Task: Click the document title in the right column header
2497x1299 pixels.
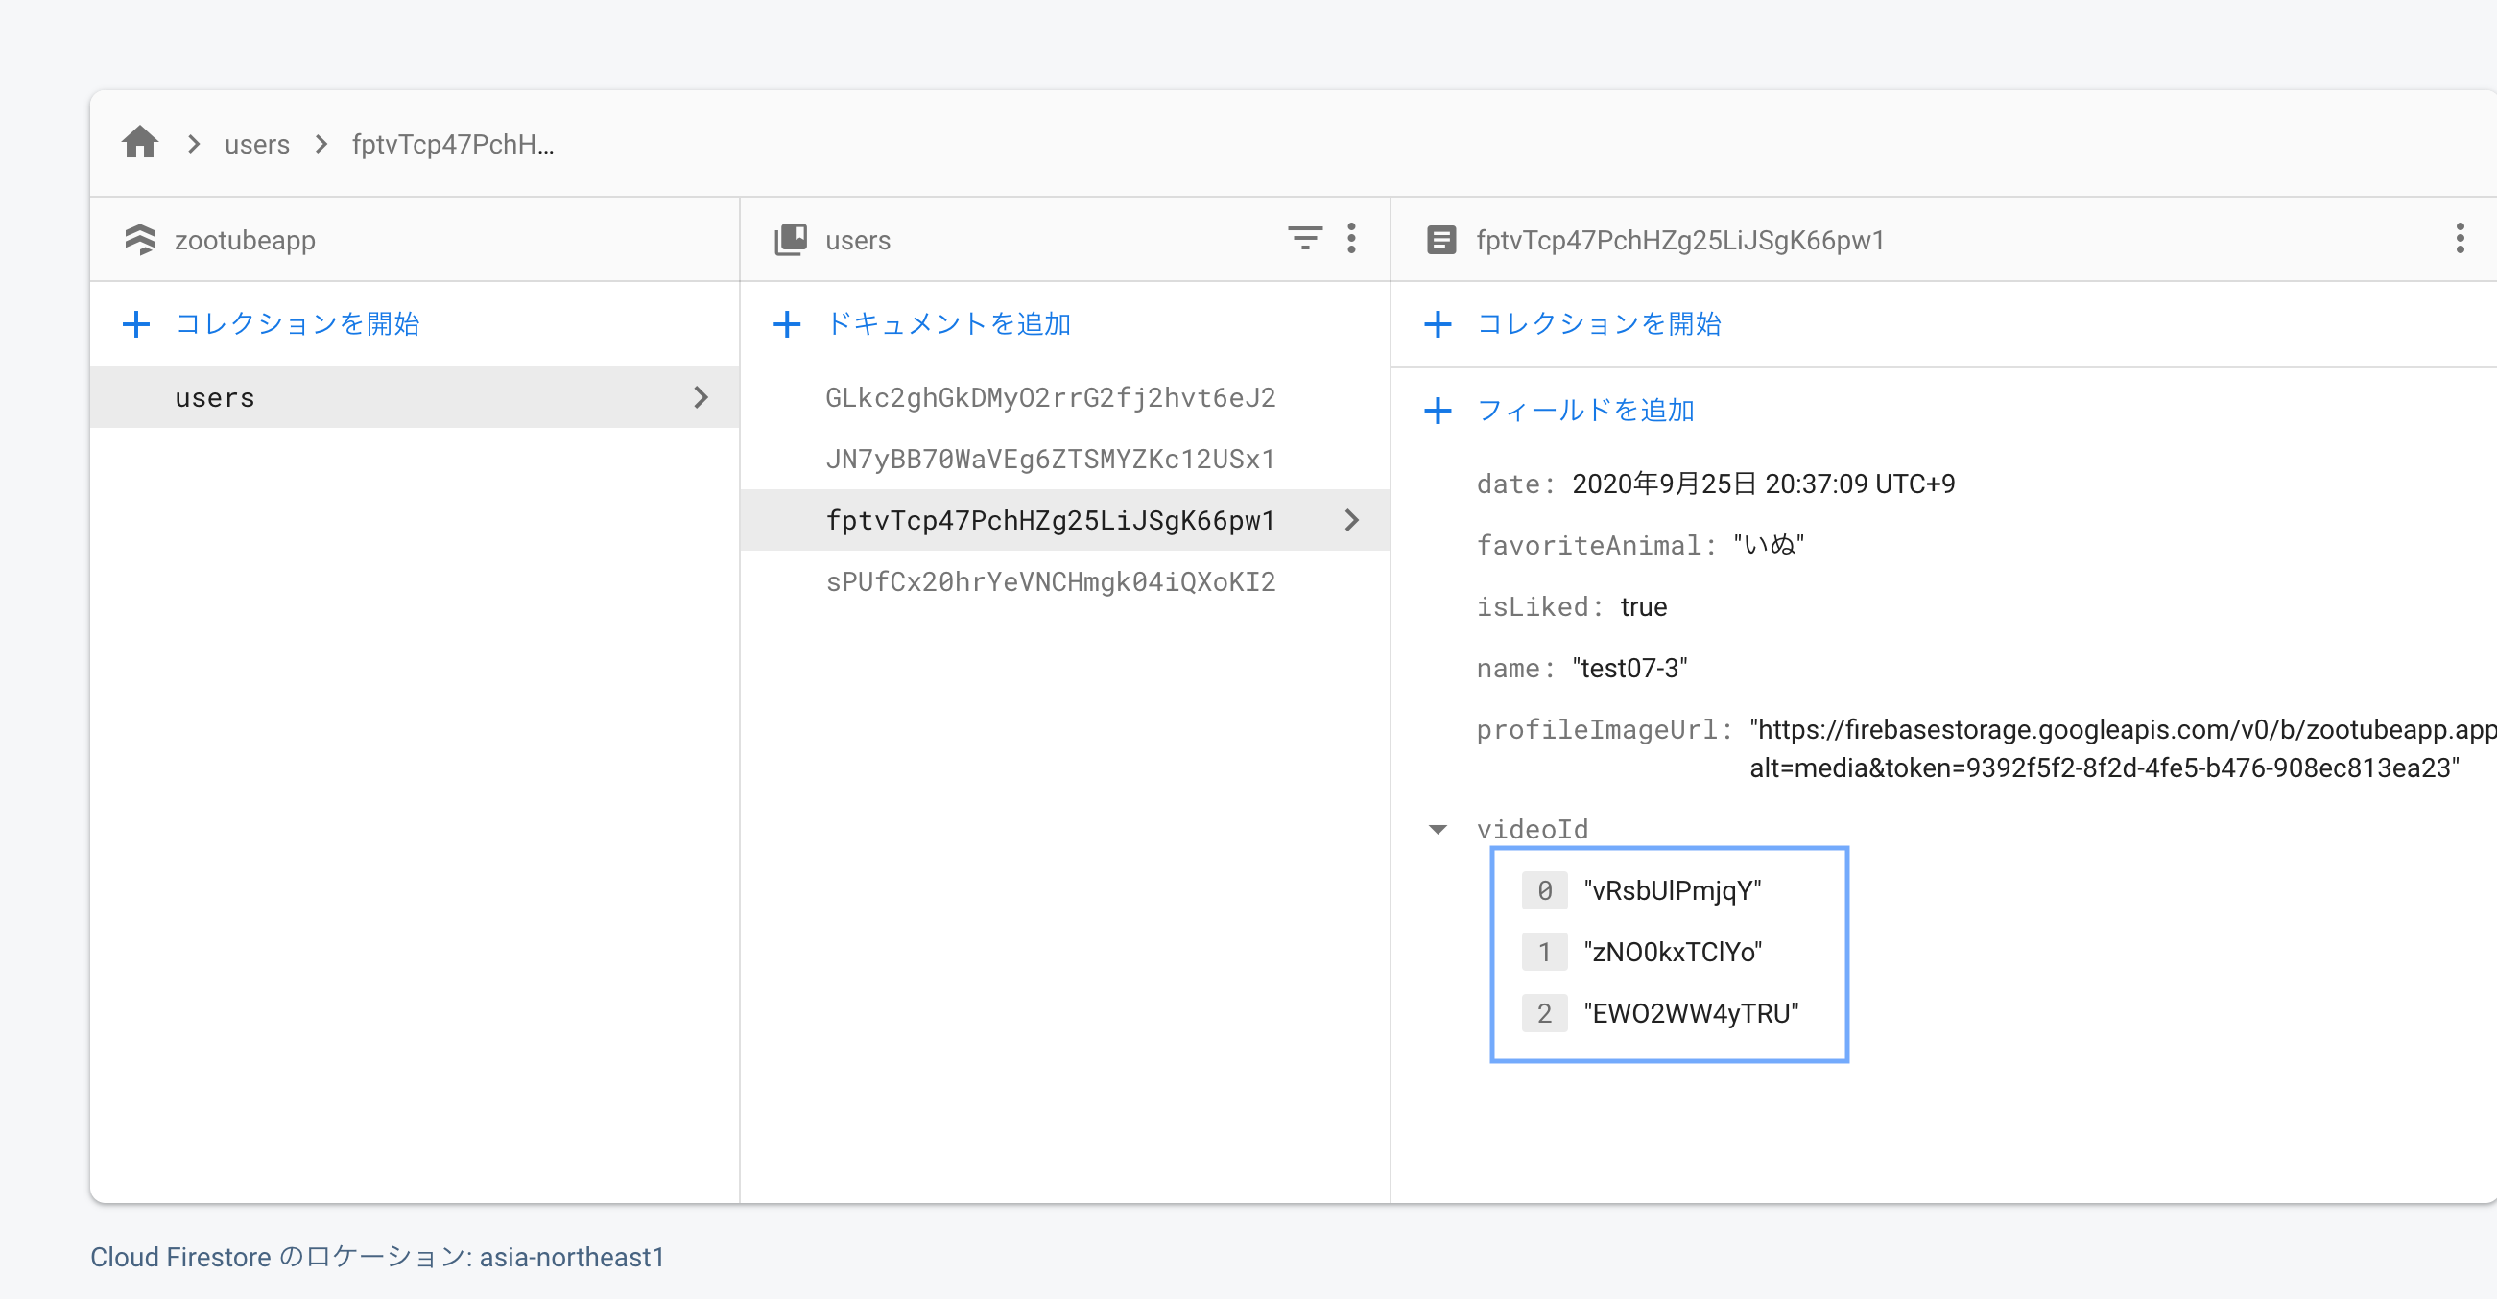Action: 1679,241
